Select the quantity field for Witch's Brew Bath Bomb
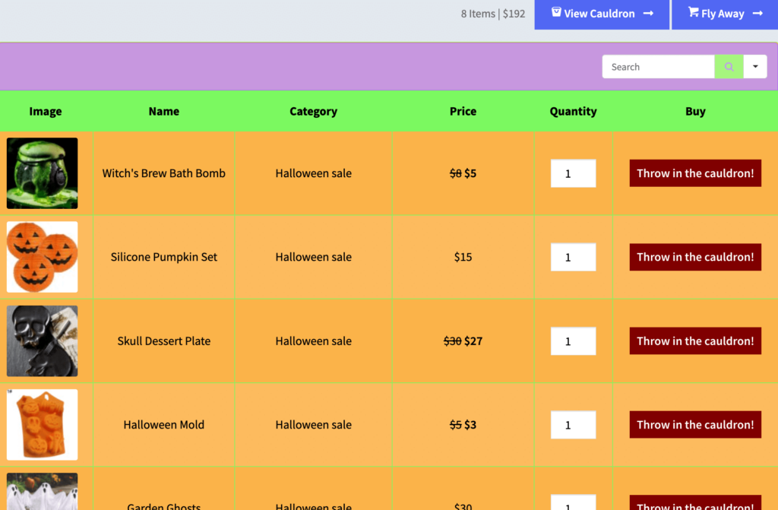 click(x=573, y=173)
